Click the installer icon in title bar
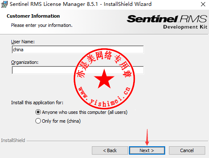The image size is (209, 158). (x=4, y=4)
